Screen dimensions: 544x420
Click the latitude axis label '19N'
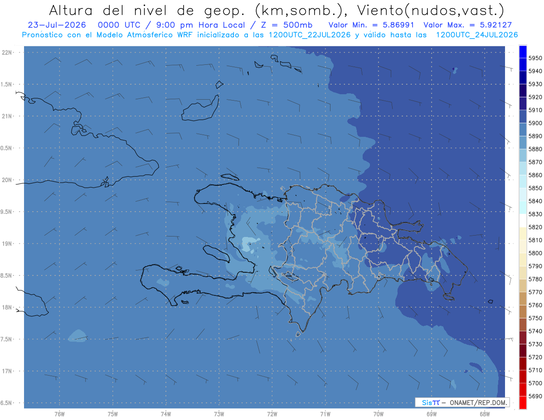[x=6, y=243]
